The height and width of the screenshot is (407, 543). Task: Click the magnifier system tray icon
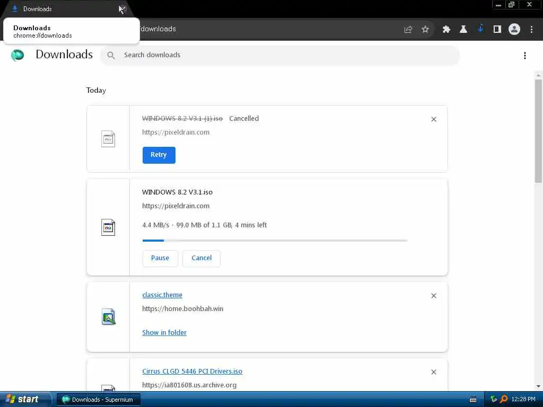click(x=504, y=400)
